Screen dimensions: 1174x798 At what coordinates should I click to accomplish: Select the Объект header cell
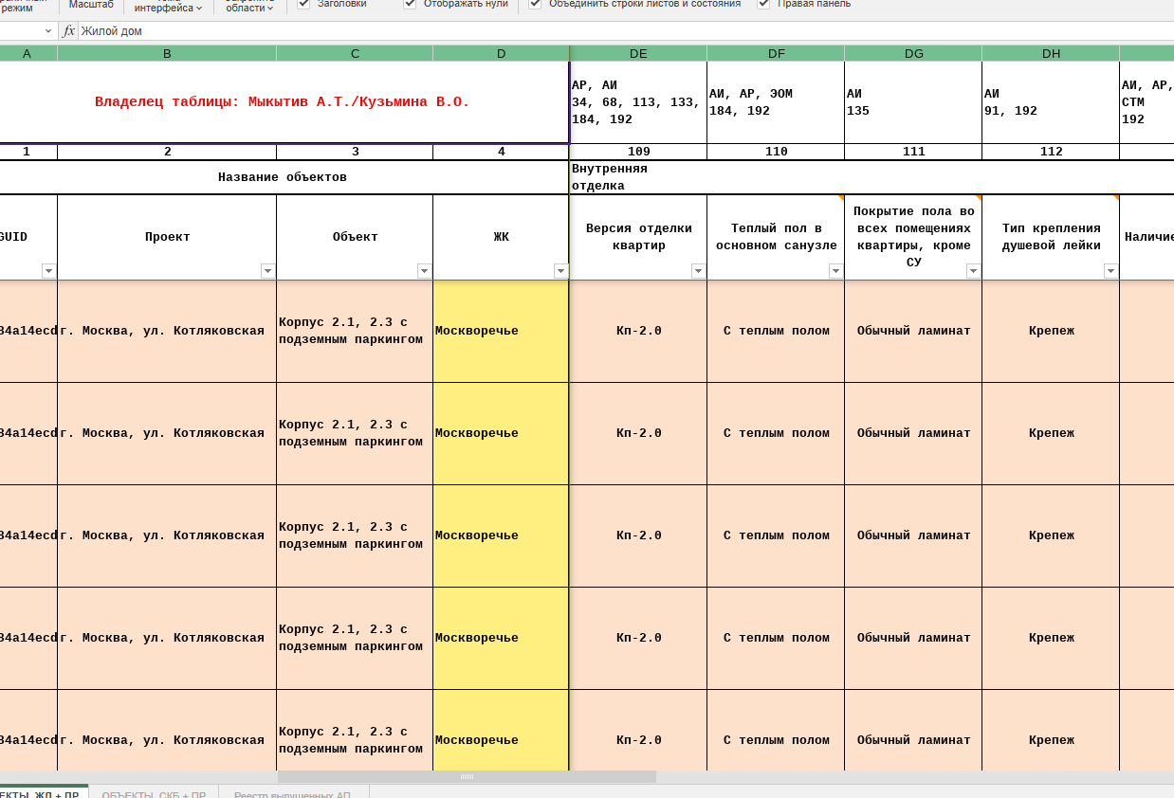[x=355, y=237]
